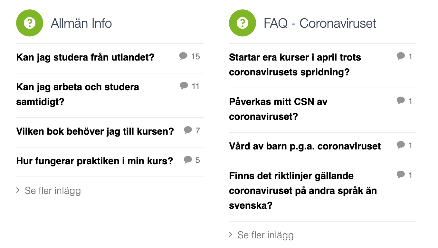Open 'Kan jag studera från utlandet?' post

[x=85, y=58]
